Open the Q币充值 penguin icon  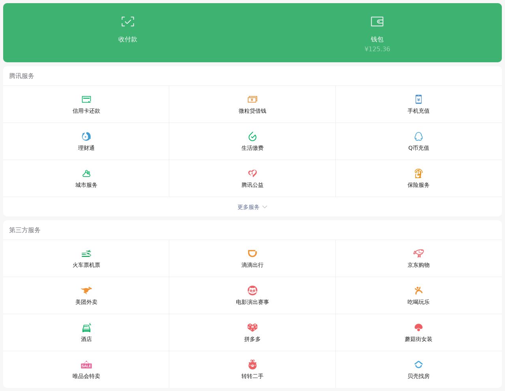tap(419, 136)
